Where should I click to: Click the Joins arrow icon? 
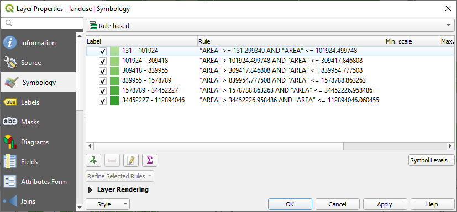click(10, 201)
